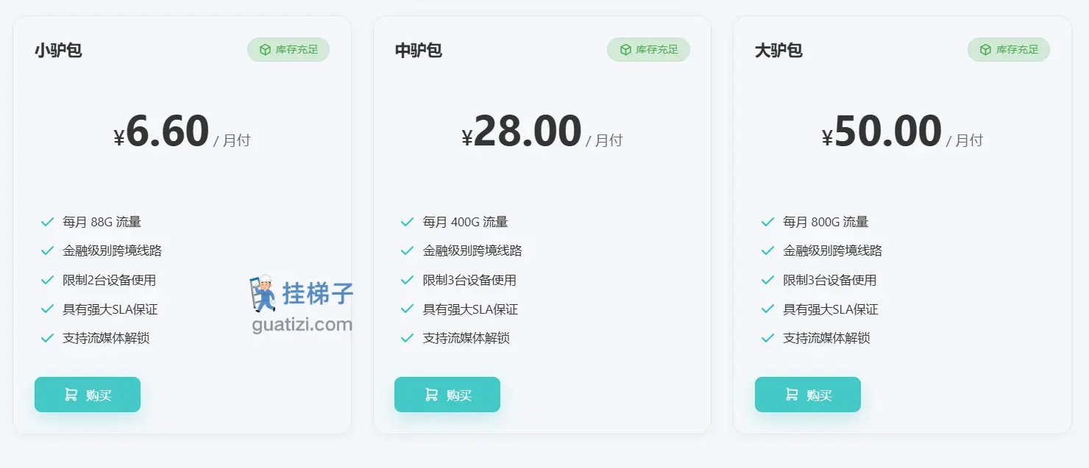Click the checkmark beside 每月 88G 流量
The height and width of the screenshot is (468, 1089).
tap(47, 222)
